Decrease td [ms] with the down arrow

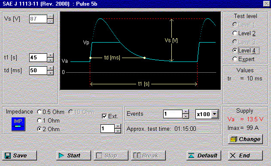click(50, 73)
